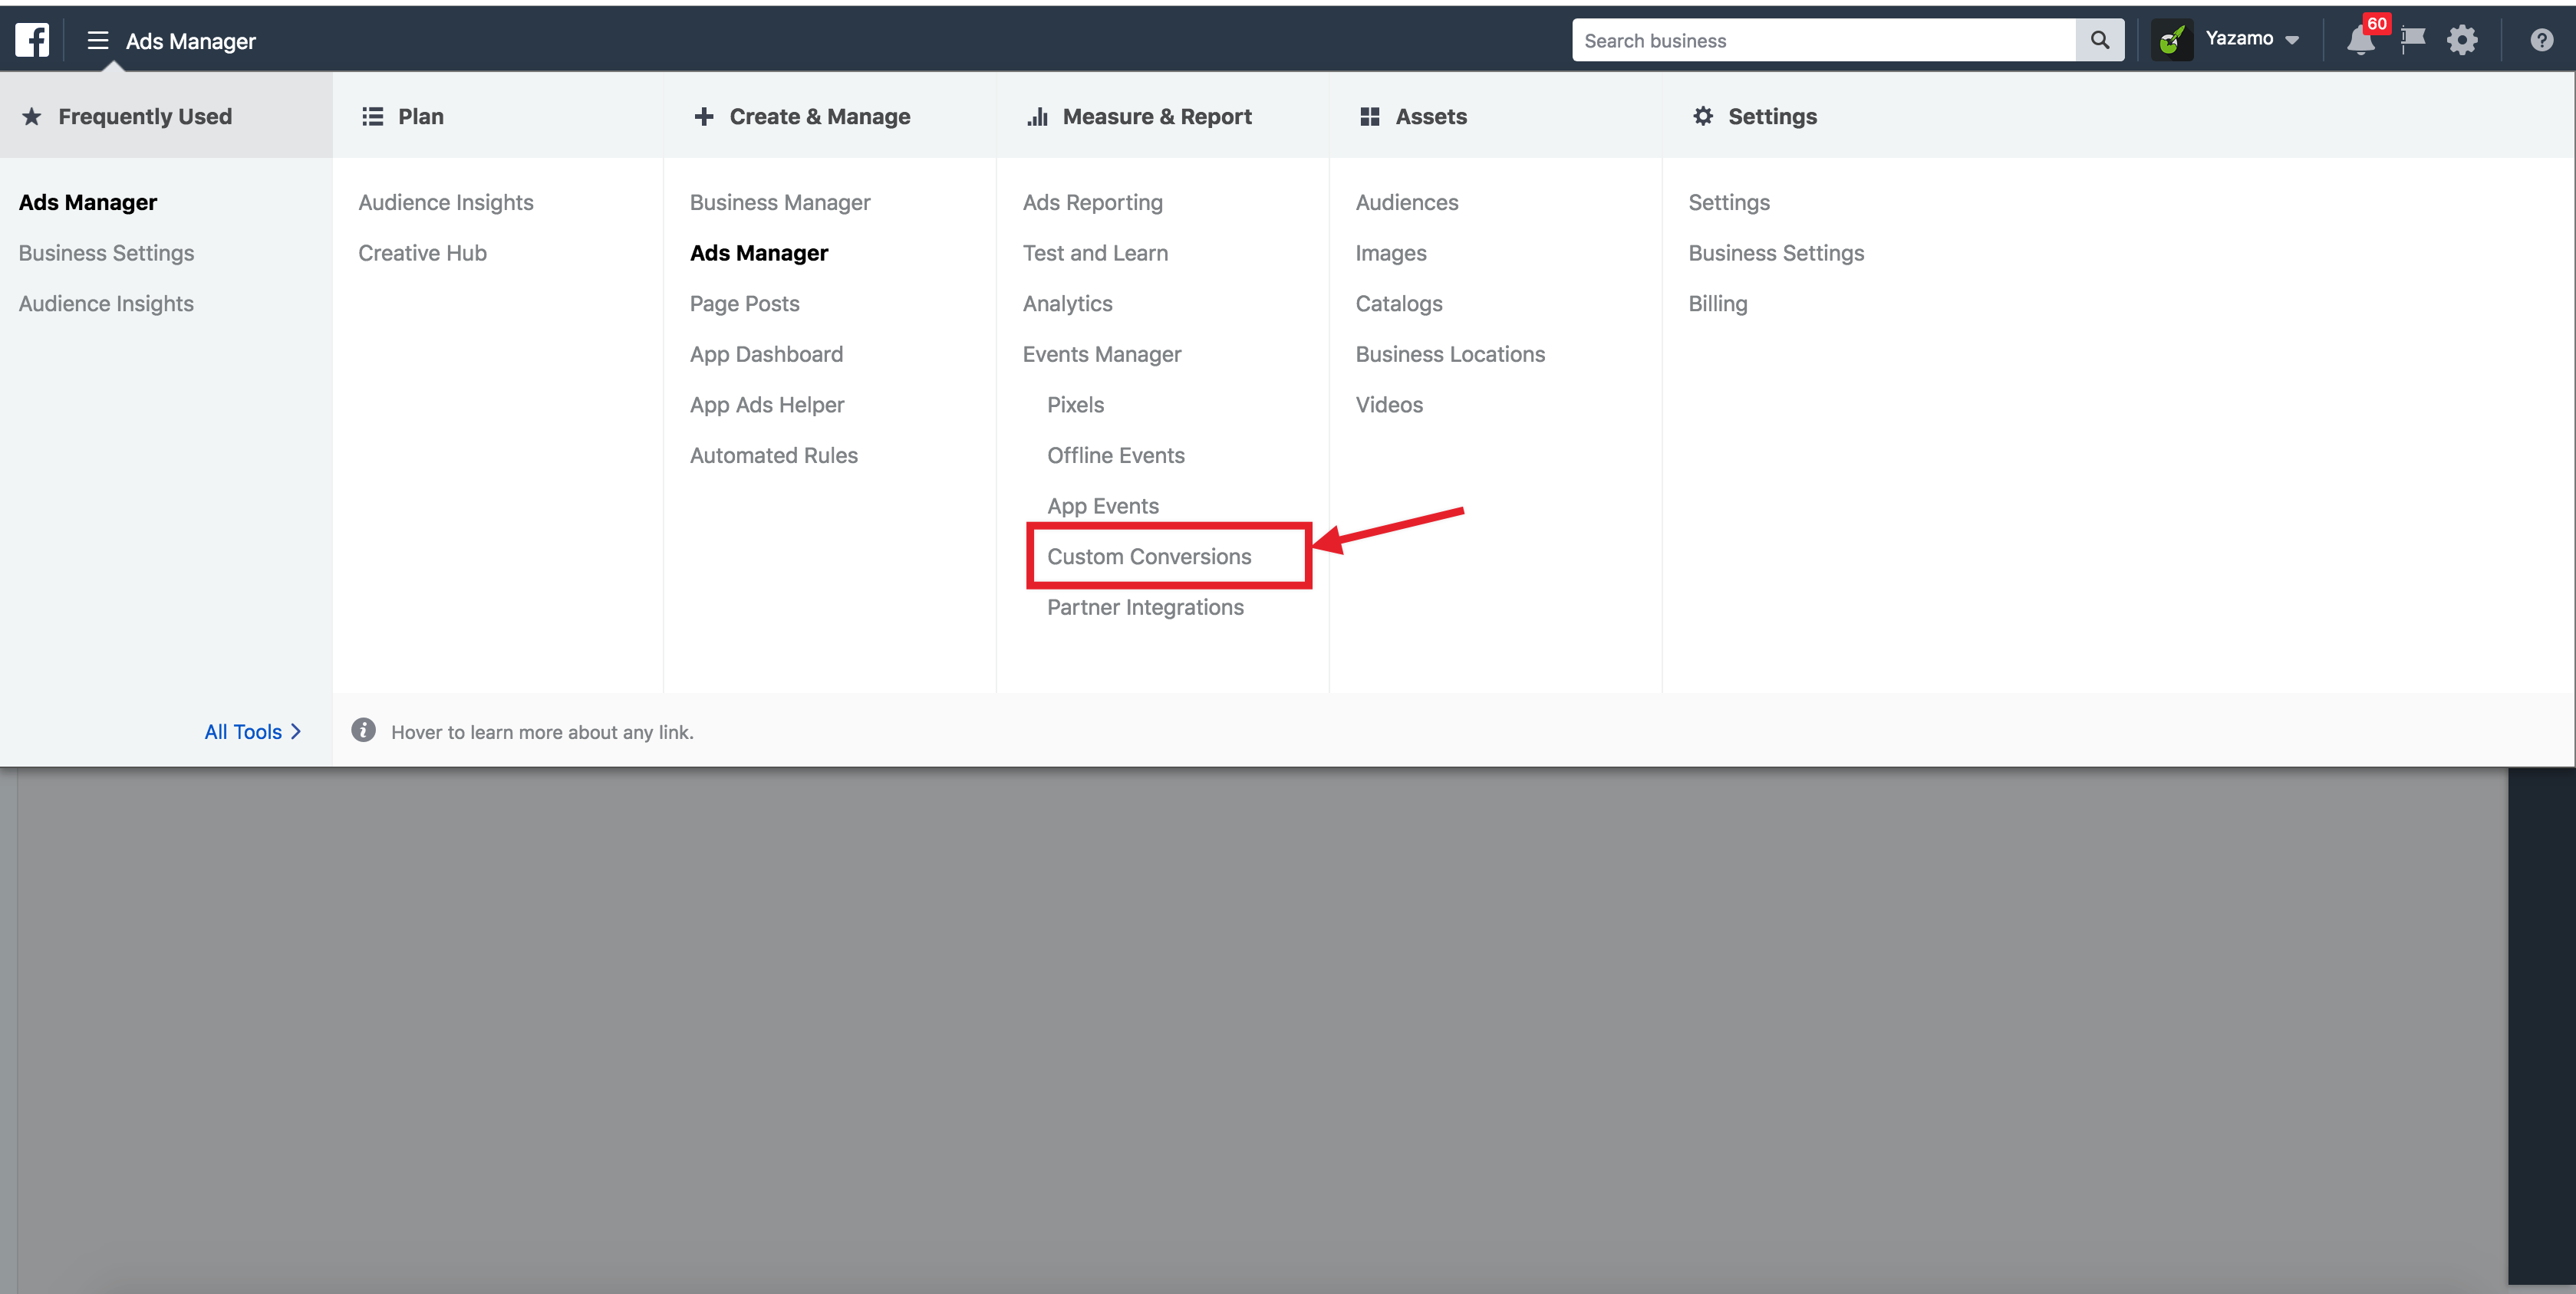This screenshot has width=2576, height=1294.
Task: Toggle the hamburger menu icon
Action: tap(97, 40)
